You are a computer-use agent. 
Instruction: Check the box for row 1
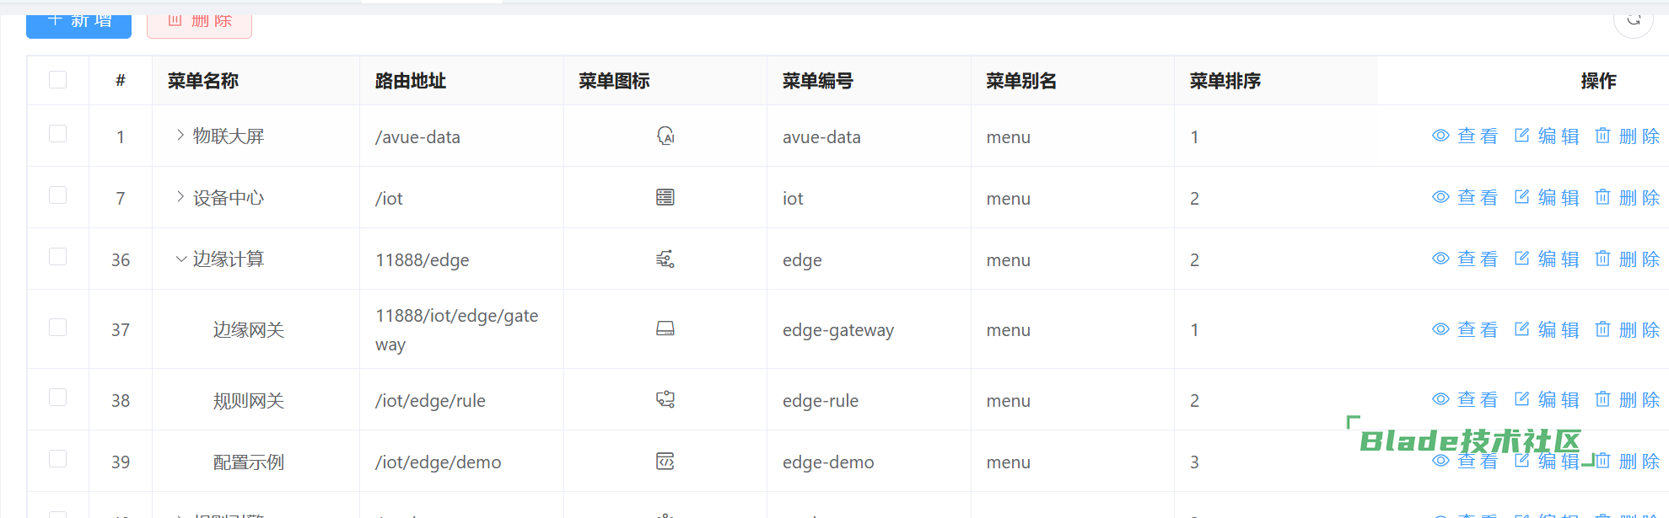point(58,135)
